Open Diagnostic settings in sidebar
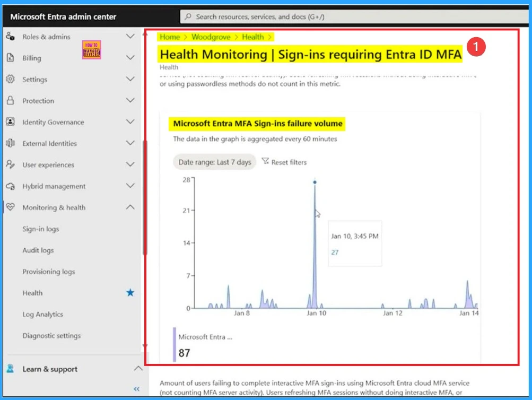 click(51, 336)
